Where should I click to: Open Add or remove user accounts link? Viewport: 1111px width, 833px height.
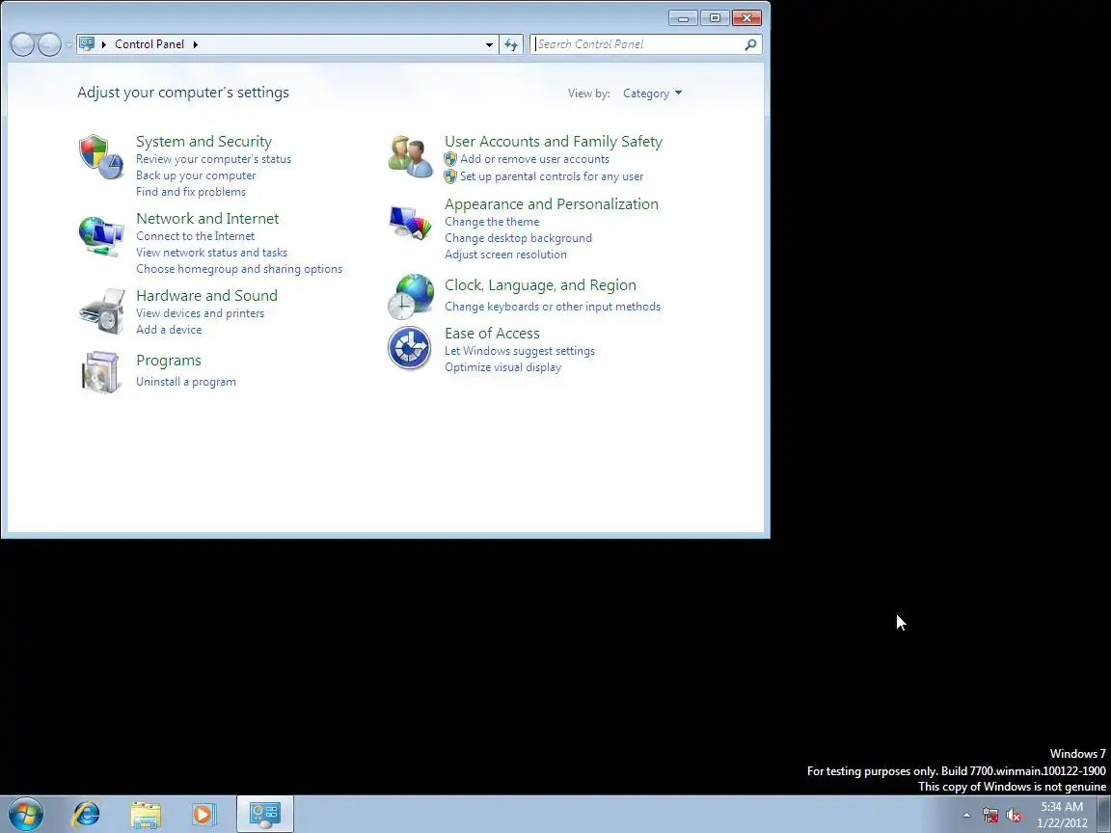tap(534, 159)
